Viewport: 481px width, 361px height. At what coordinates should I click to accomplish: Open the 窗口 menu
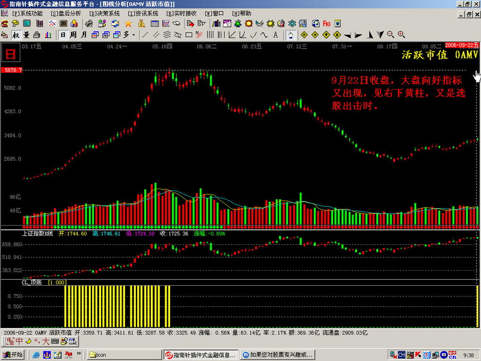214,14
